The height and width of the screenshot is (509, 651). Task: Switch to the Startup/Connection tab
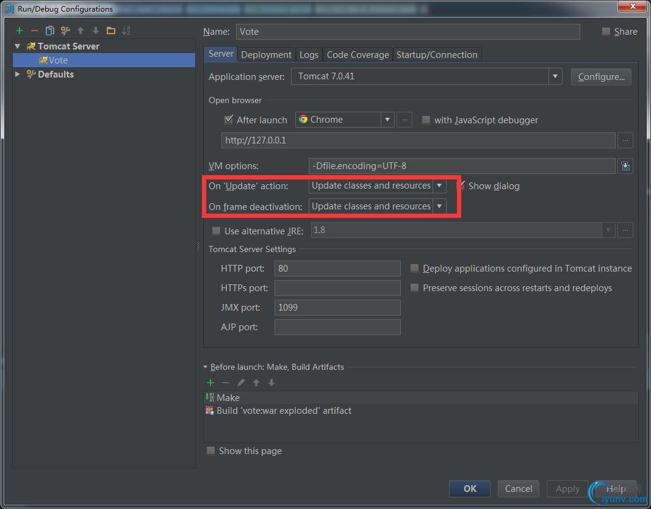pos(437,55)
